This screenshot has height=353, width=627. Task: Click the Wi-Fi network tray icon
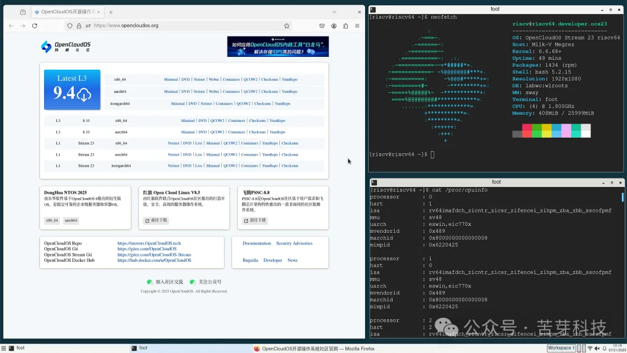pos(590,348)
